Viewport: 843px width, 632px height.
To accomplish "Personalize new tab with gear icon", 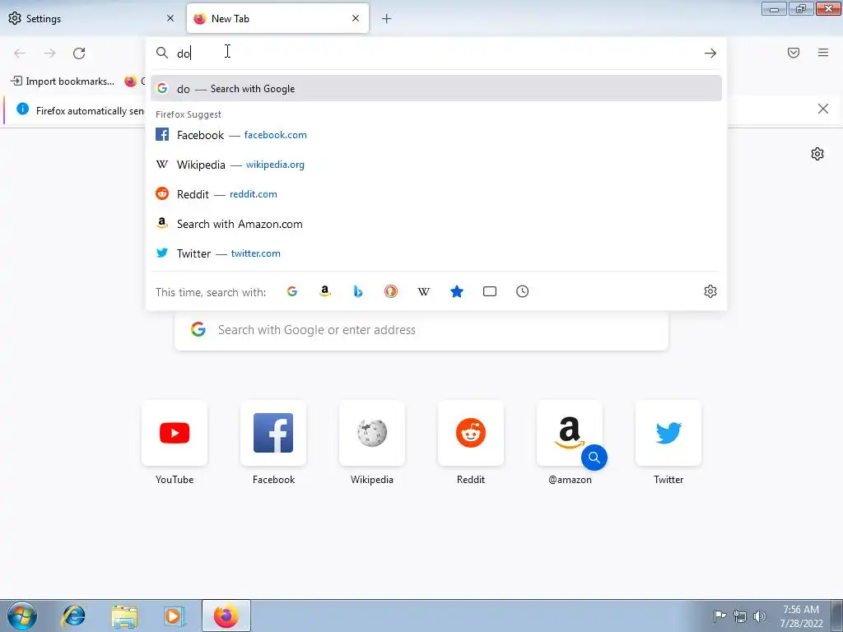I will click(x=817, y=154).
